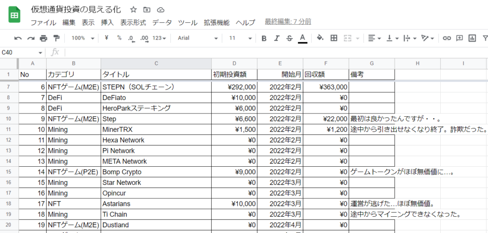Screen dimensions: 488x233
Task: Open the 挿入 menu
Action: pyautogui.click(x=107, y=23)
